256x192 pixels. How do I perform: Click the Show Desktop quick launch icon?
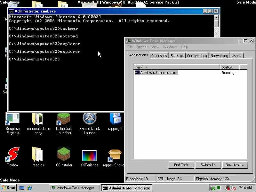(x=22, y=188)
